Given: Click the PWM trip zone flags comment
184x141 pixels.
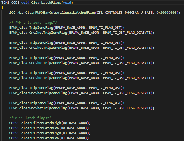Looking at the screenshot, I should tap(33, 23).
